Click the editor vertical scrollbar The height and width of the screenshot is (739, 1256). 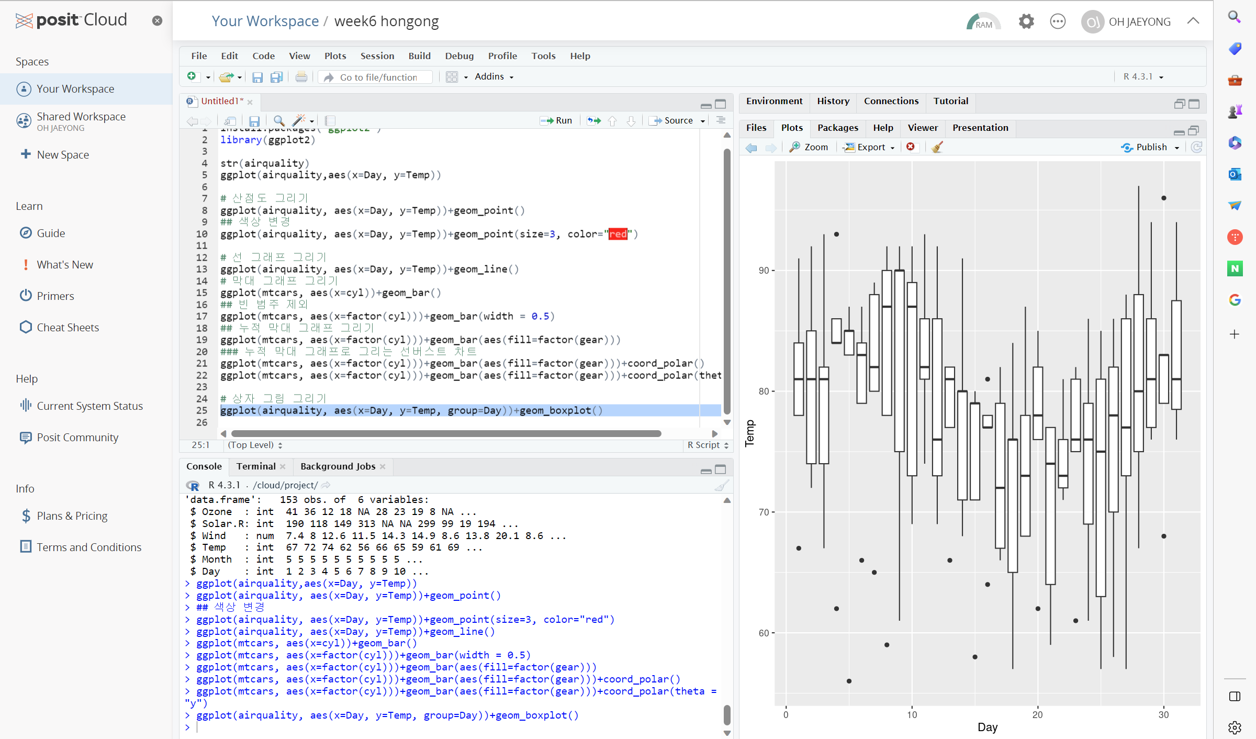point(727,281)
